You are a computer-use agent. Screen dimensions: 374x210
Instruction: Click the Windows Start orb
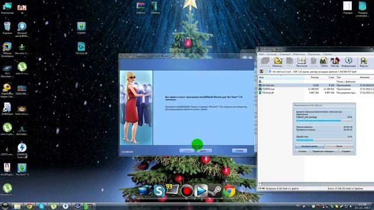point(5,206)
